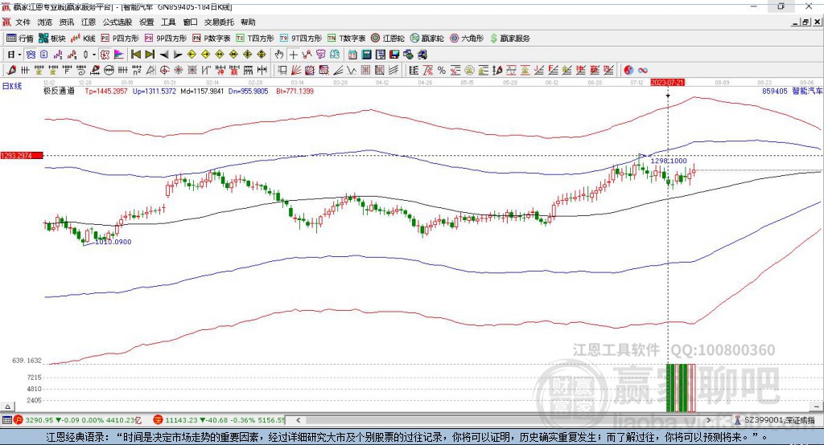Click the 859405 智能汽车 stock label

[x=793, y=91]
